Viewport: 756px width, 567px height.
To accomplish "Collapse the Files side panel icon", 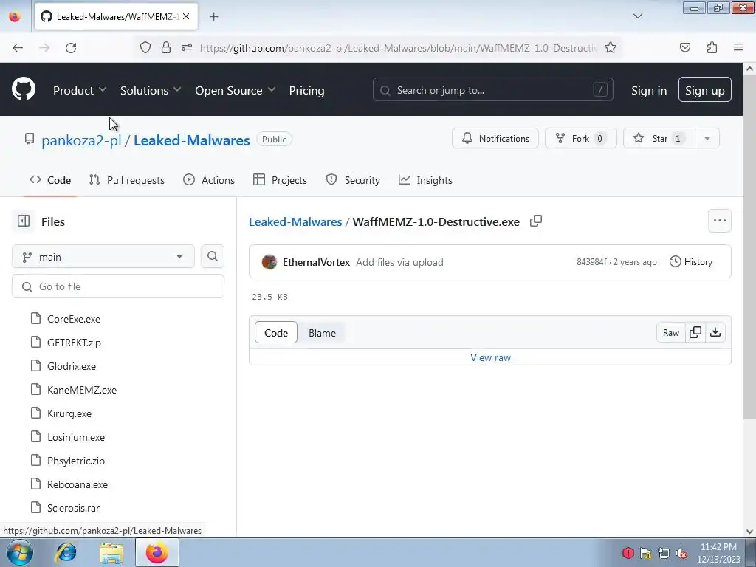I will (x=24, y=221).
